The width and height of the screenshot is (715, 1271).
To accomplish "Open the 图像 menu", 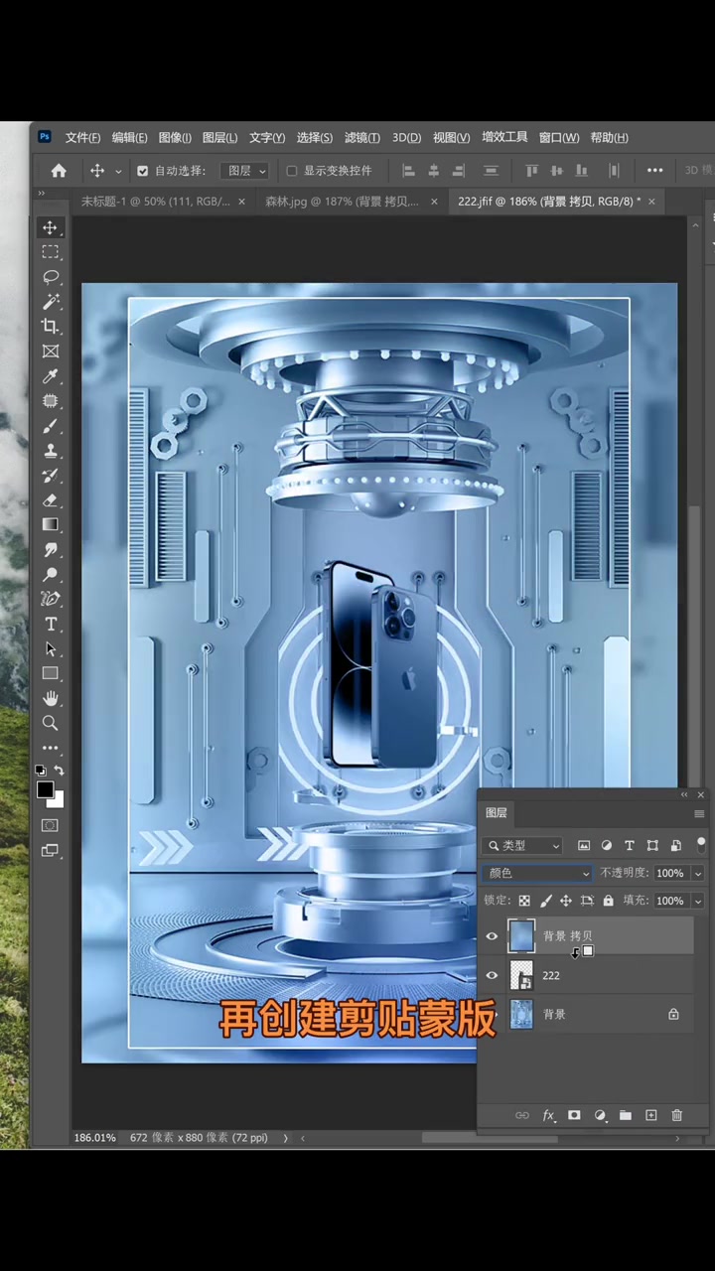I will click(x=175, y=137).
